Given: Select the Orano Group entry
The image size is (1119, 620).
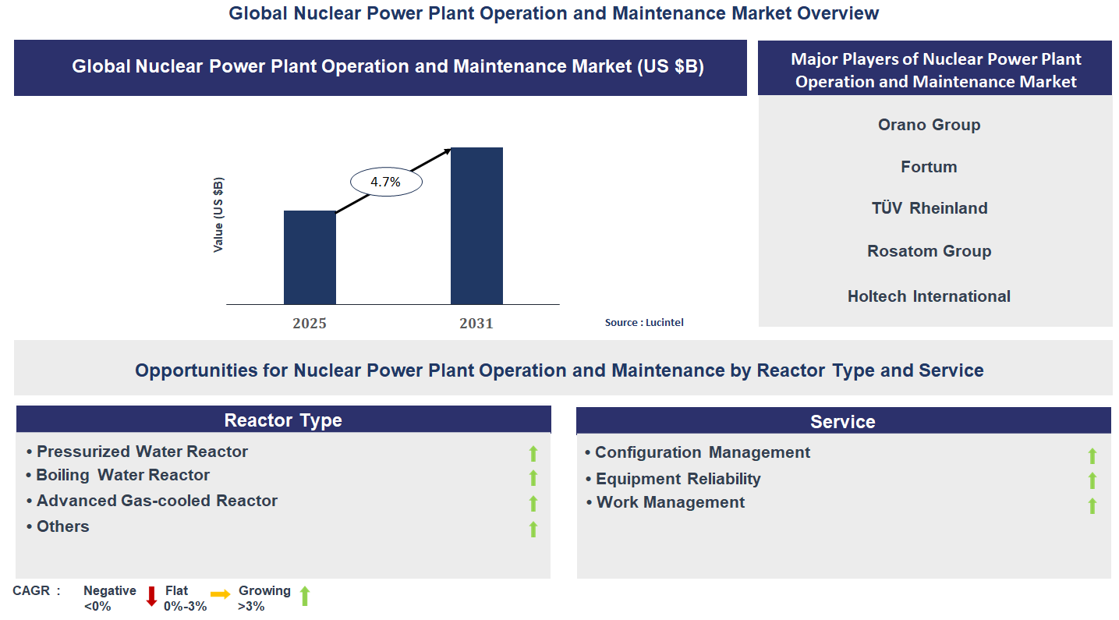Looking at the screenshot, I should [x=928, y=124].
